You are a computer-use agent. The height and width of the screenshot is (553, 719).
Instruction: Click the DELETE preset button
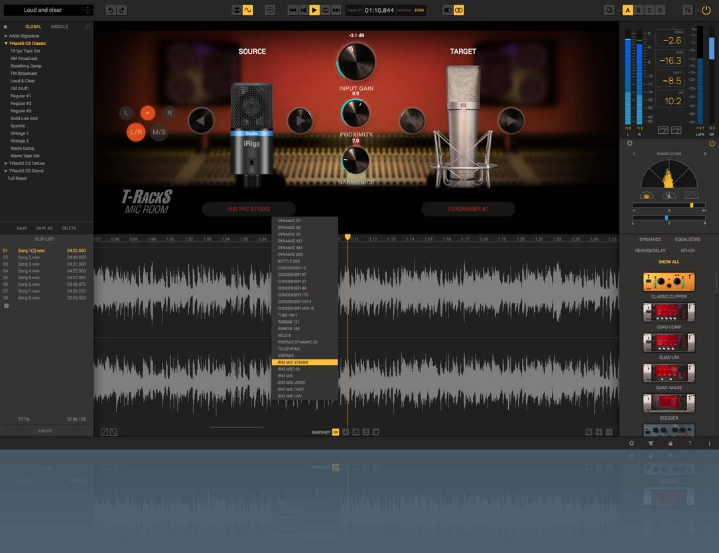coord(69,228)
